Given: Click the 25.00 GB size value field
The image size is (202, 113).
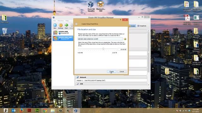Looking at the screenshot, I should (x=122, y=49).
